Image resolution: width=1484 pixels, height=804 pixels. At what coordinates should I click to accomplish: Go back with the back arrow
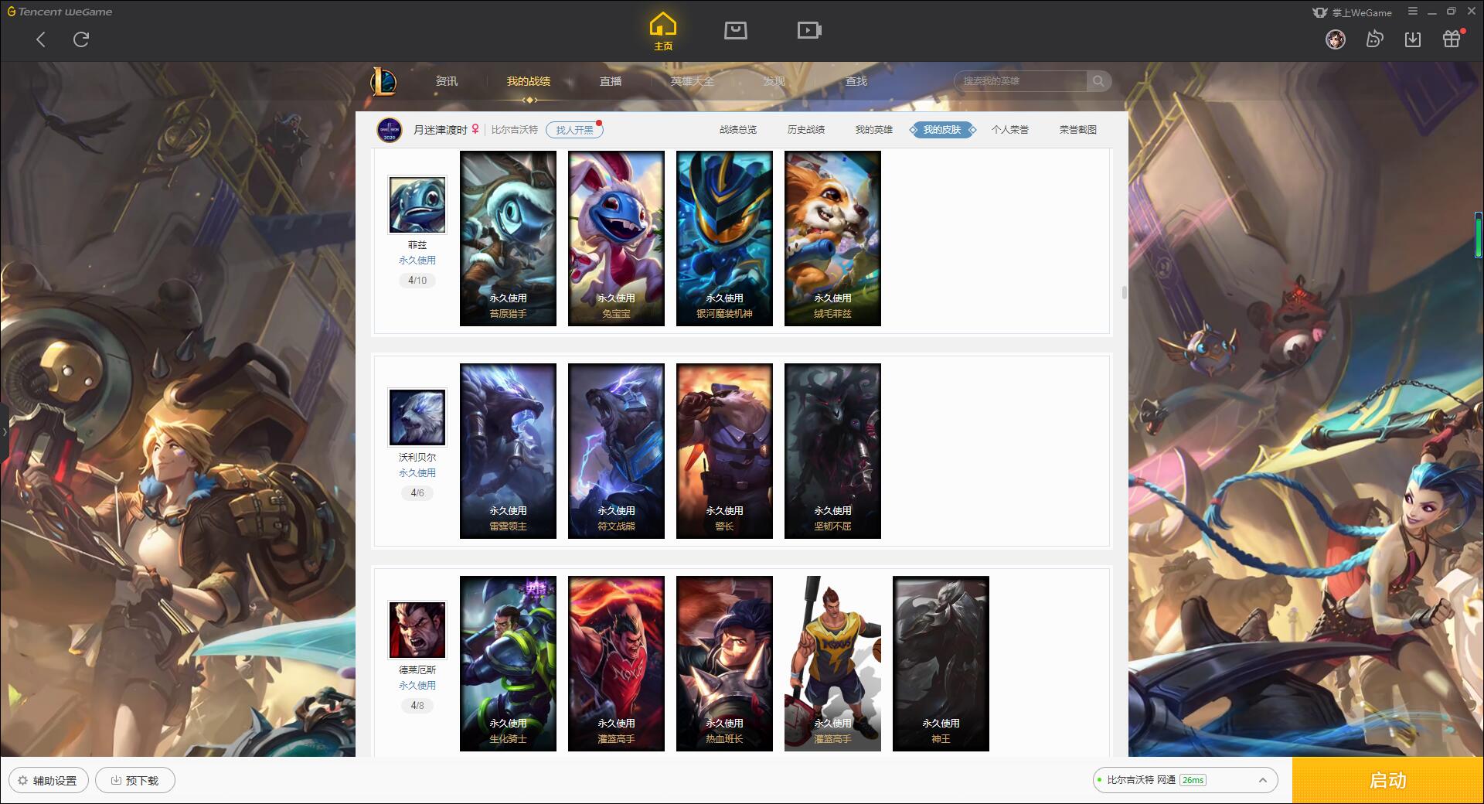[41, 39]
